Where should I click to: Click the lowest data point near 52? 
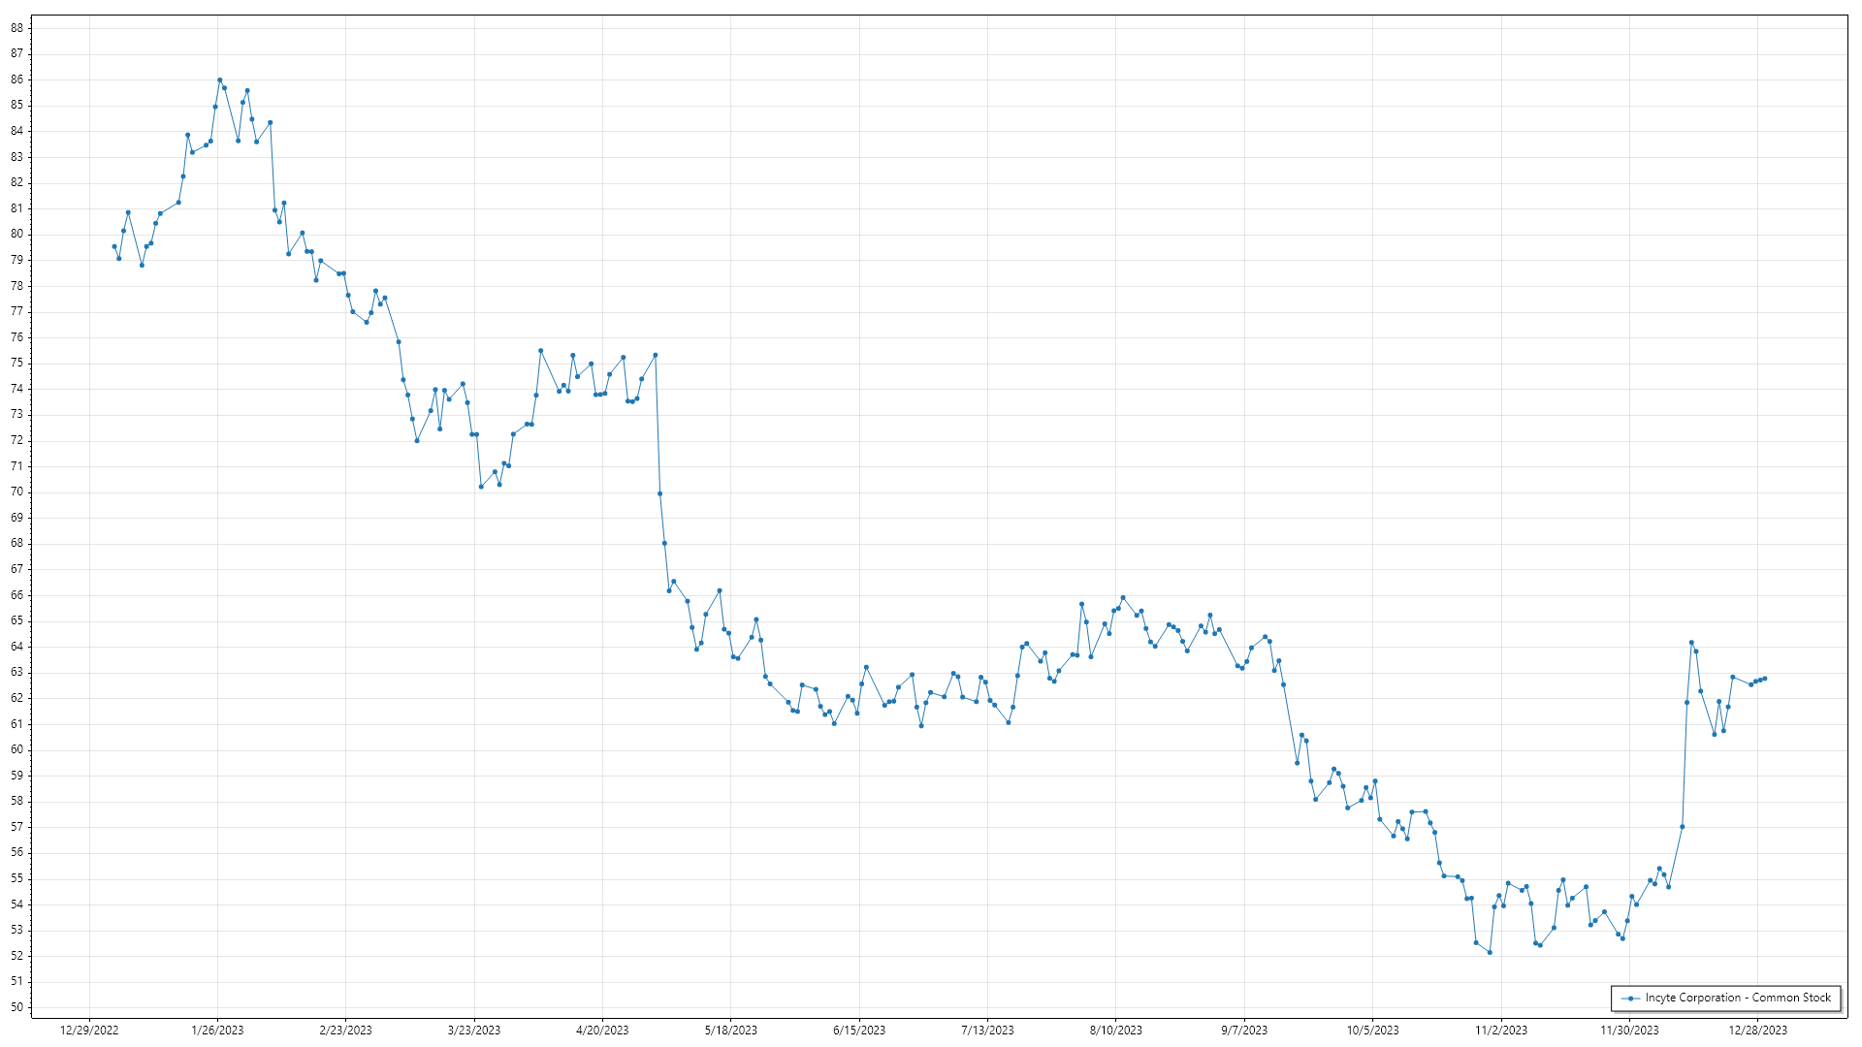pos(1490,953)
